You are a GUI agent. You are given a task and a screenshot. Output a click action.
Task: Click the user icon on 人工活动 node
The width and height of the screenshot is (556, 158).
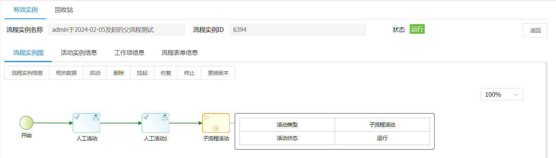[95, 117]
